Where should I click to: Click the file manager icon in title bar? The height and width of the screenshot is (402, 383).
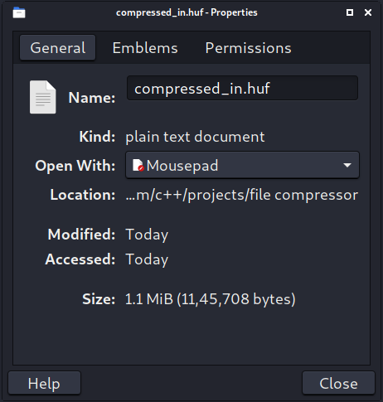19,12
